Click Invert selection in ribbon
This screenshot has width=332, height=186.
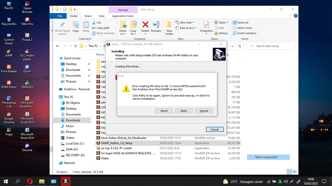[x=245, y=33]
